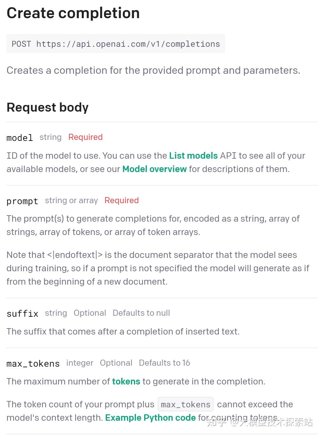Click the Defaults to 16 label
Viewport: 321px width, 435px height.
click(164, 363)
